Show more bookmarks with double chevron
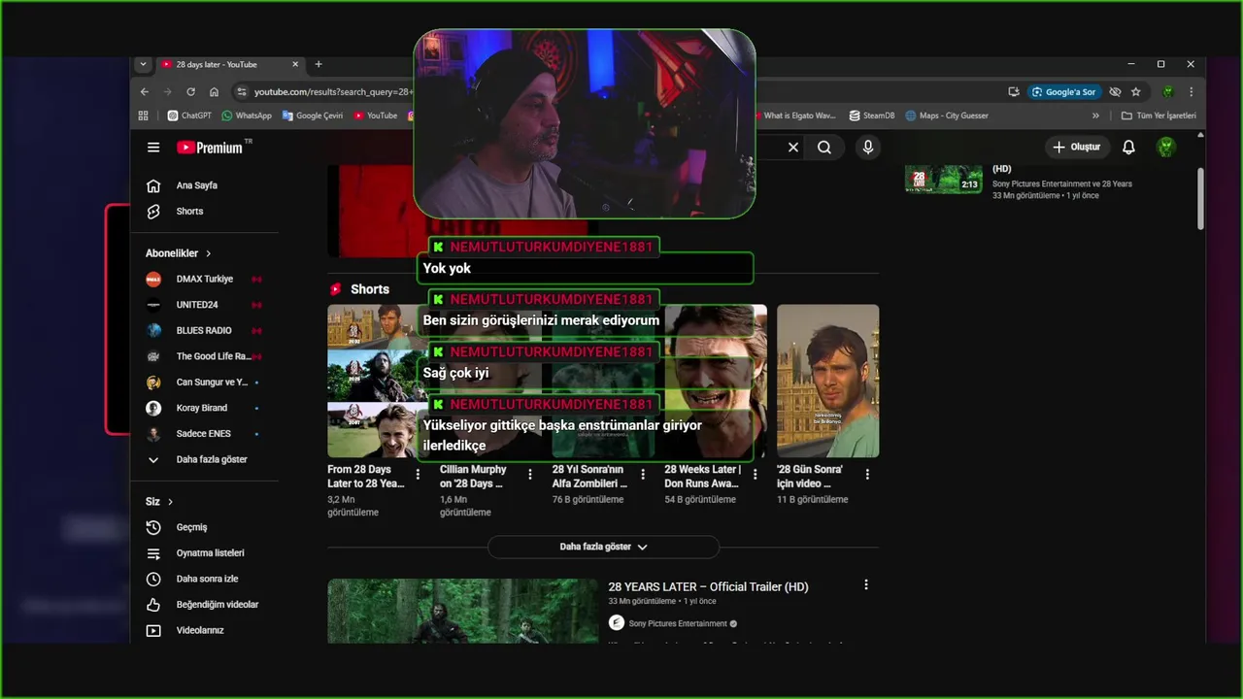The height and width of the screenshot is (699, 1243). pos(1095,116)
